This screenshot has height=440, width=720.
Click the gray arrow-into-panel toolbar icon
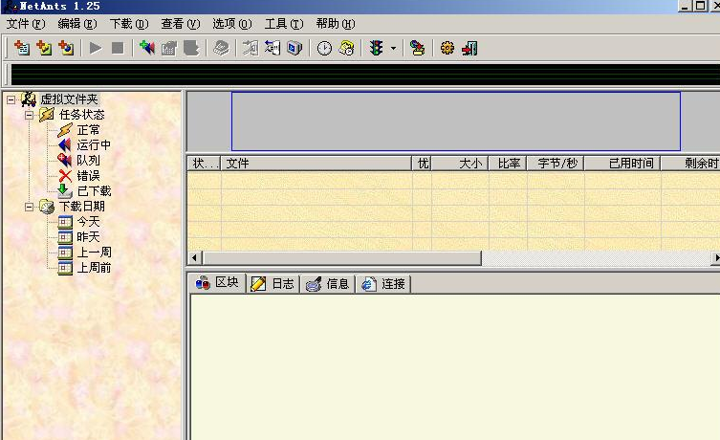tap(251, 48)
